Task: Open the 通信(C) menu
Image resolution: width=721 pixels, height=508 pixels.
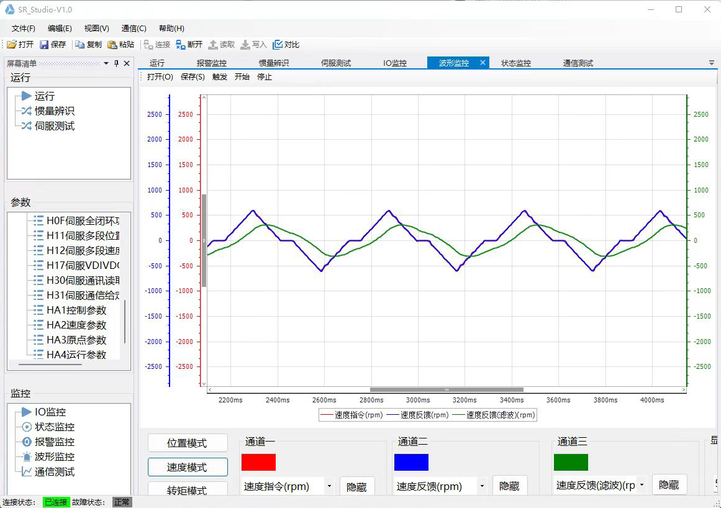Action: [x=134, y=29]
